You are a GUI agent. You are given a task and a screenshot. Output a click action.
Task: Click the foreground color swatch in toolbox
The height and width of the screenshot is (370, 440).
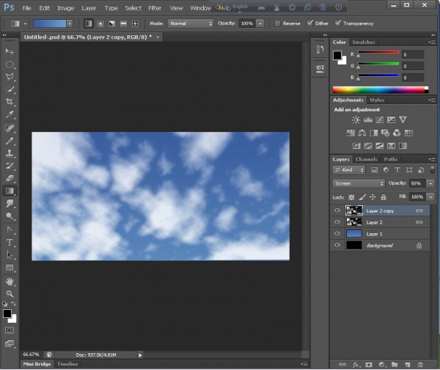click(7, 314)
